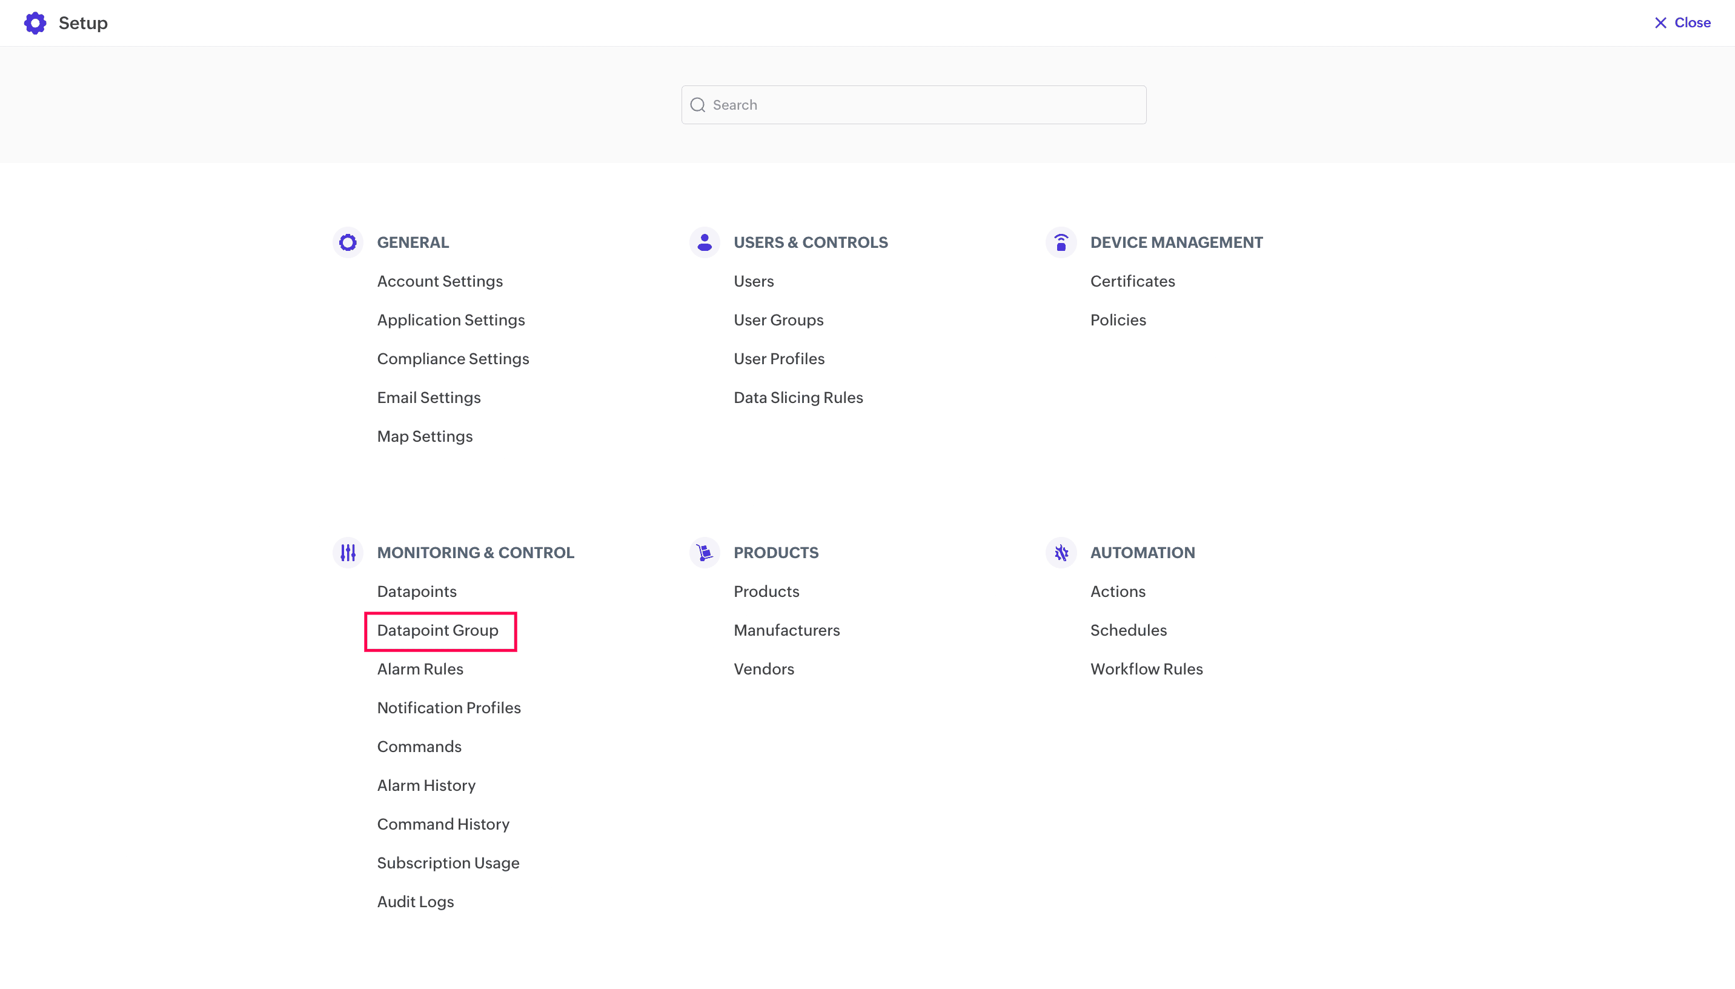The height and width of the screenshot is (989, 1735).
Task: Click the Monitoring & Control sliders icon
Action: click(x=348, y=553)
